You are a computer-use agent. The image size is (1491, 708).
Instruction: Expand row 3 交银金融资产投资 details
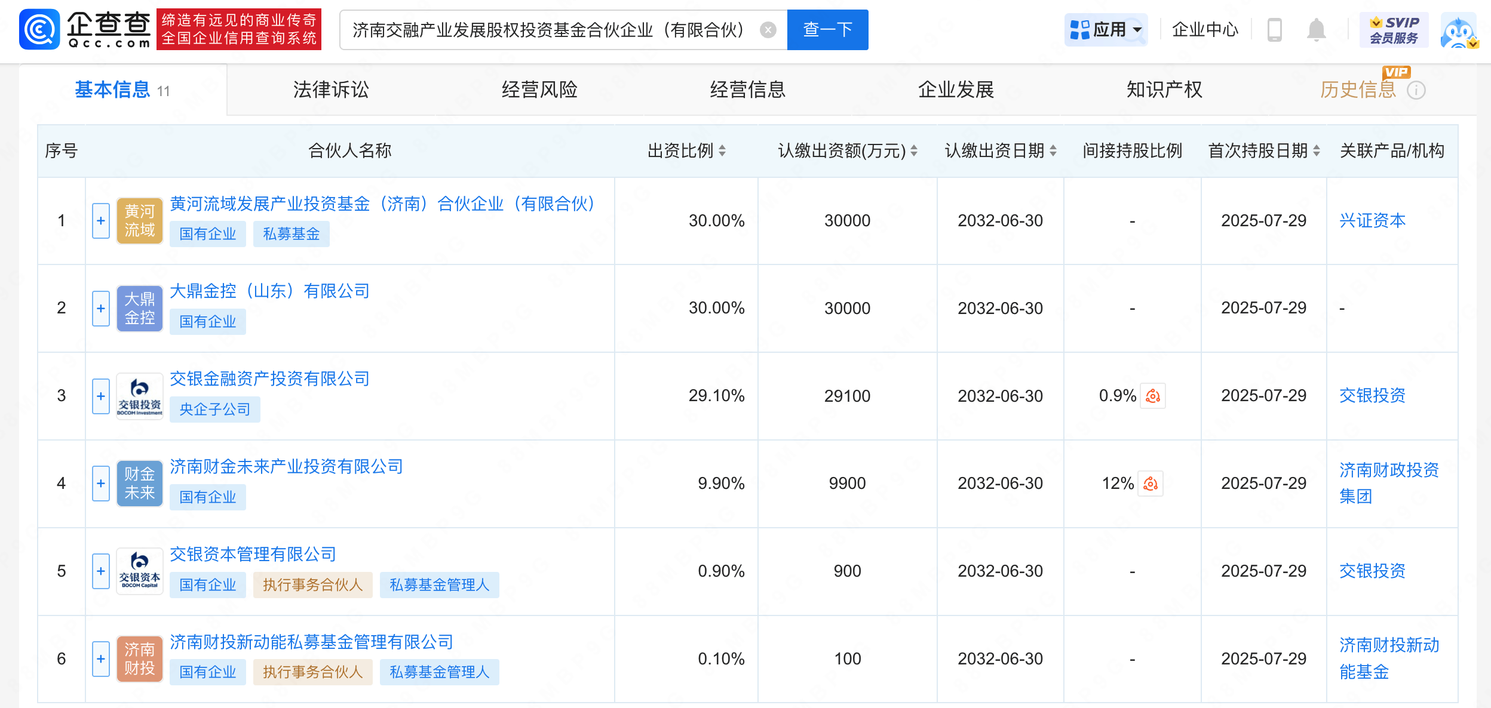point(101,396)
